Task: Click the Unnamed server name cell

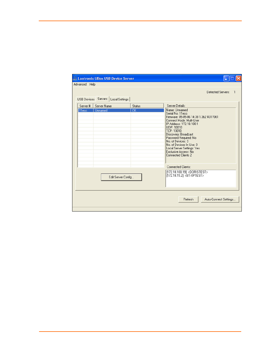Action: point(112,110)
